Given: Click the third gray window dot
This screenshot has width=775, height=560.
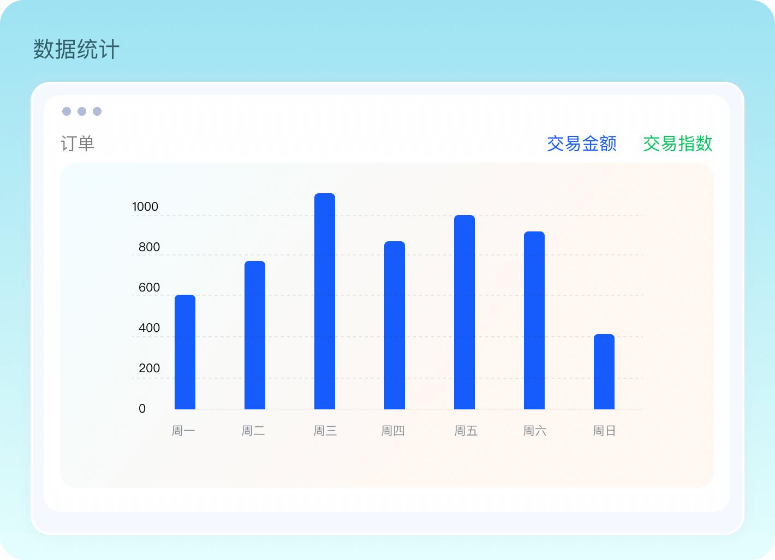Looking at the screenshot, I should pos(97,111).
